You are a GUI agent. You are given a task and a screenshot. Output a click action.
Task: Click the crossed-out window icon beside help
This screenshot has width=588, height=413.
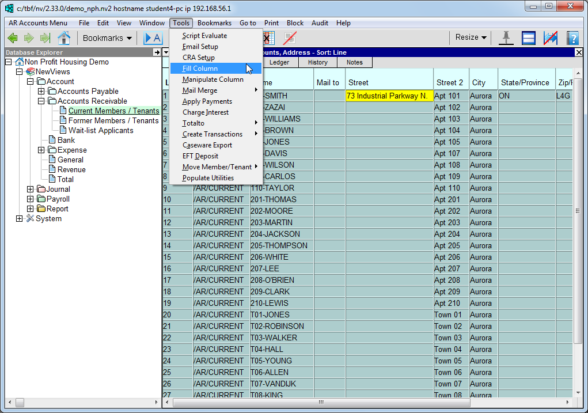550,38
